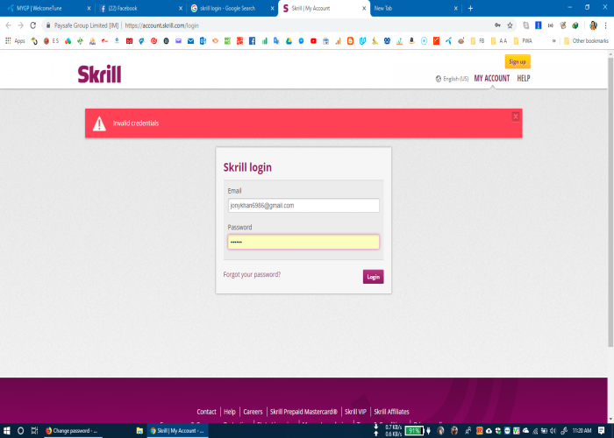The width and height of the screenshot is (614, 438).
Task: Open the Apps bookmarks shortcut
Action: [x=15, y=40]
